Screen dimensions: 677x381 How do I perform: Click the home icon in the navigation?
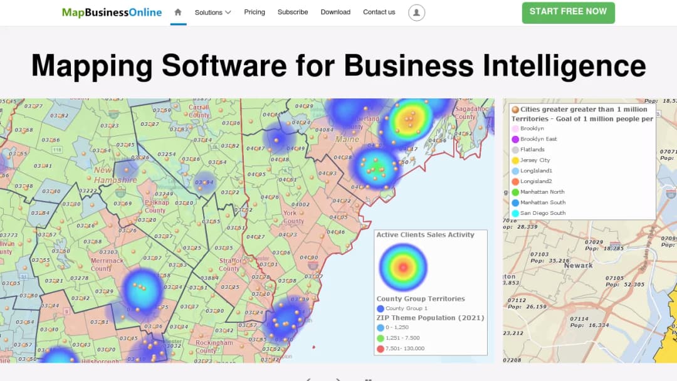[x=178, y=12]
